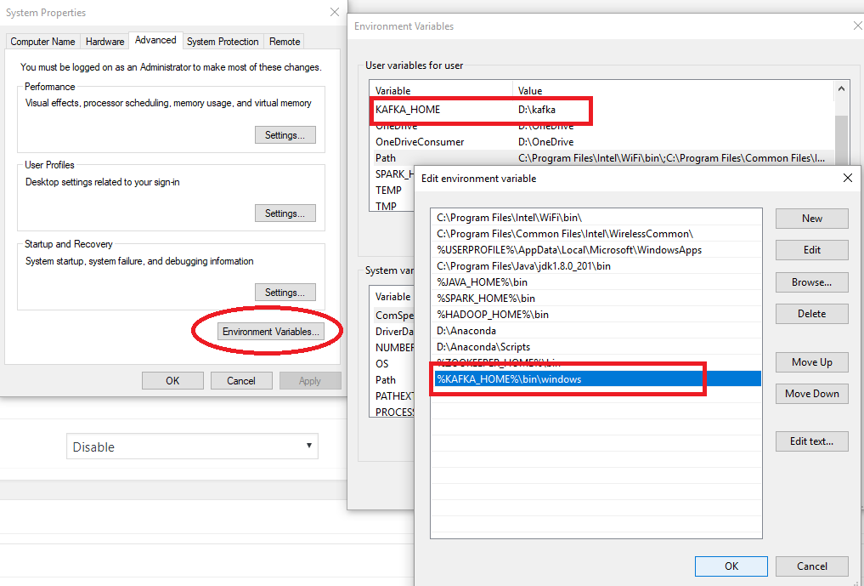Open Performance Settings
This screenshot has height=586, width=864.
point(285,134)
